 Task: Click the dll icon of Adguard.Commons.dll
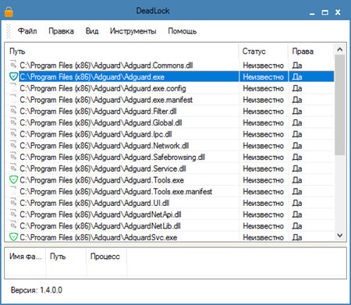[x=13, y=65]
